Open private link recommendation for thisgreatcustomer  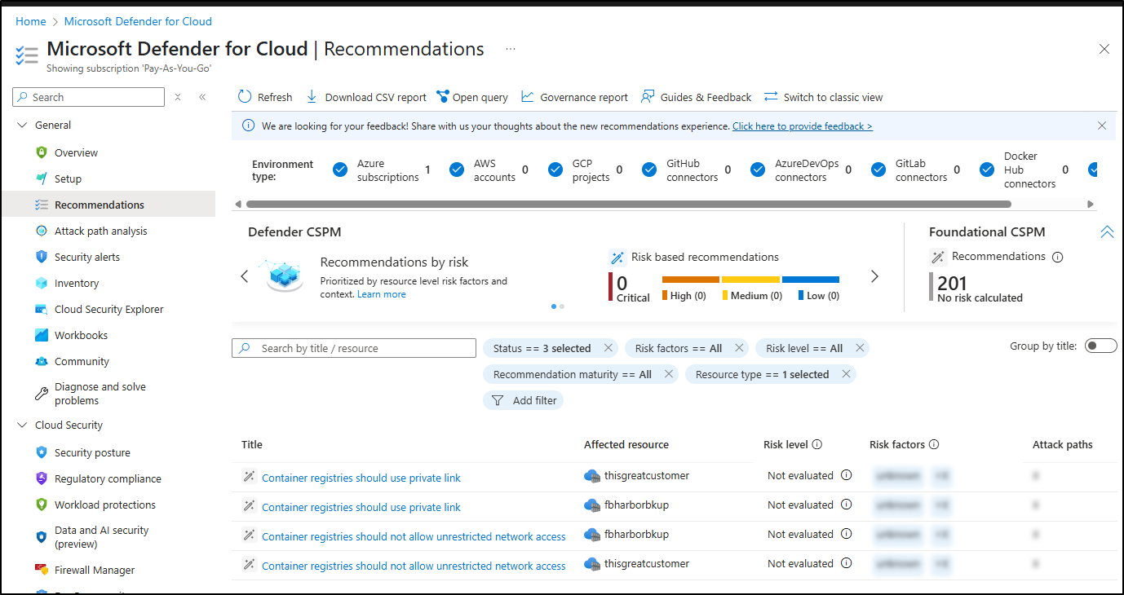point(361,478)
